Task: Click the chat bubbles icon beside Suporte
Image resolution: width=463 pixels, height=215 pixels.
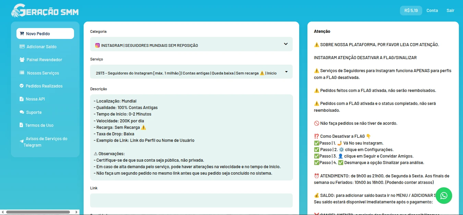Action: pyautogui.click(x=22, y=112)
